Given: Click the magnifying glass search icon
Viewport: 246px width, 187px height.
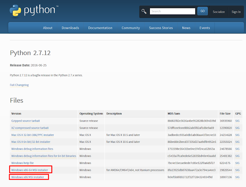Looking at the screenshot, I should 144,11.
